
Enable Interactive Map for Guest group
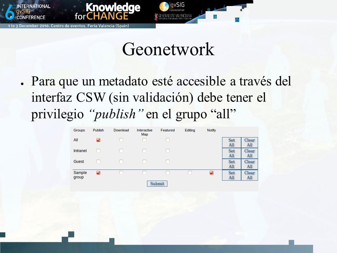144,161
